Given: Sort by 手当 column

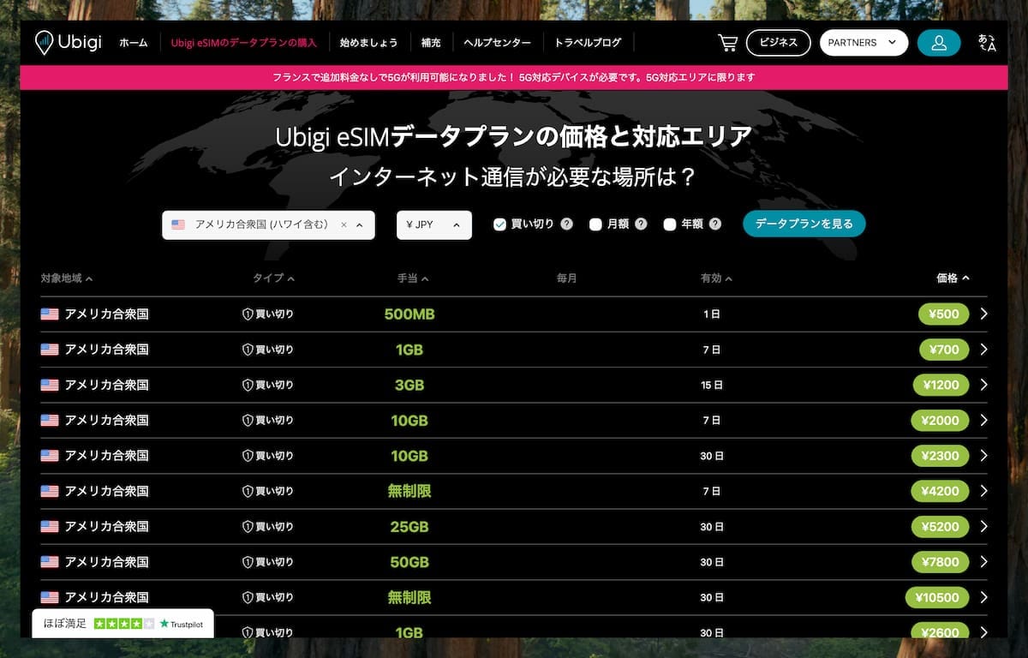Looking at the screenshot, I should point(413,278).
